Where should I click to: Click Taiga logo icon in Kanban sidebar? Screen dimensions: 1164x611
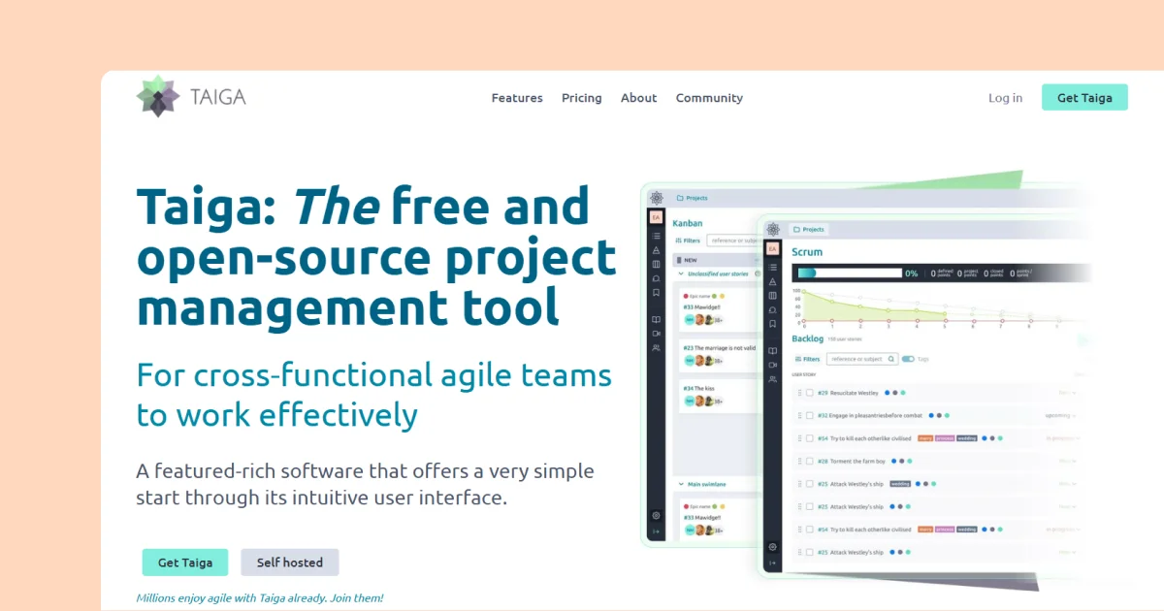click(657, 198)
